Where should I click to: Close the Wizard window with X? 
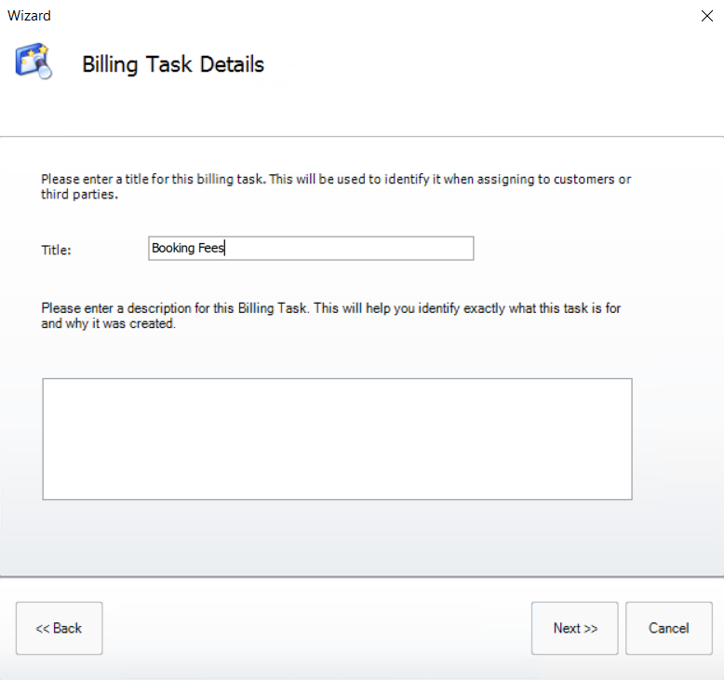pyautogui.click(x=706, y=16)
